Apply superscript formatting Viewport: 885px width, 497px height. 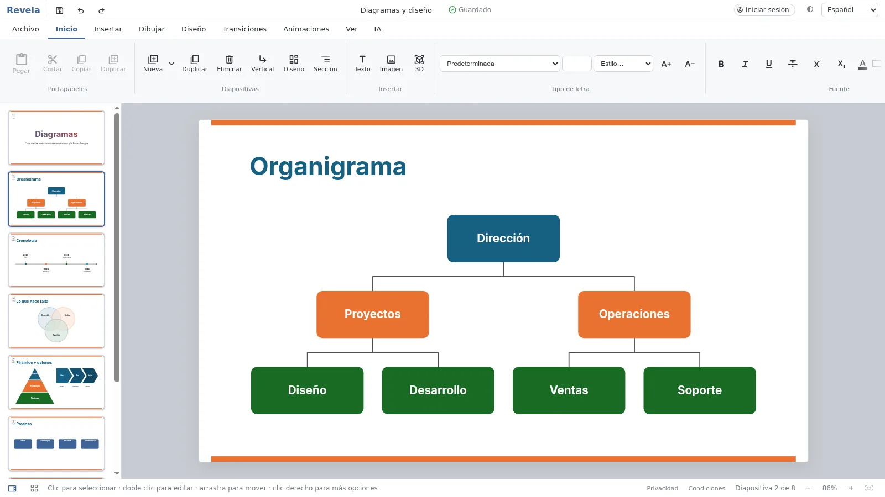pyautogui.click(x=817, y=64)
